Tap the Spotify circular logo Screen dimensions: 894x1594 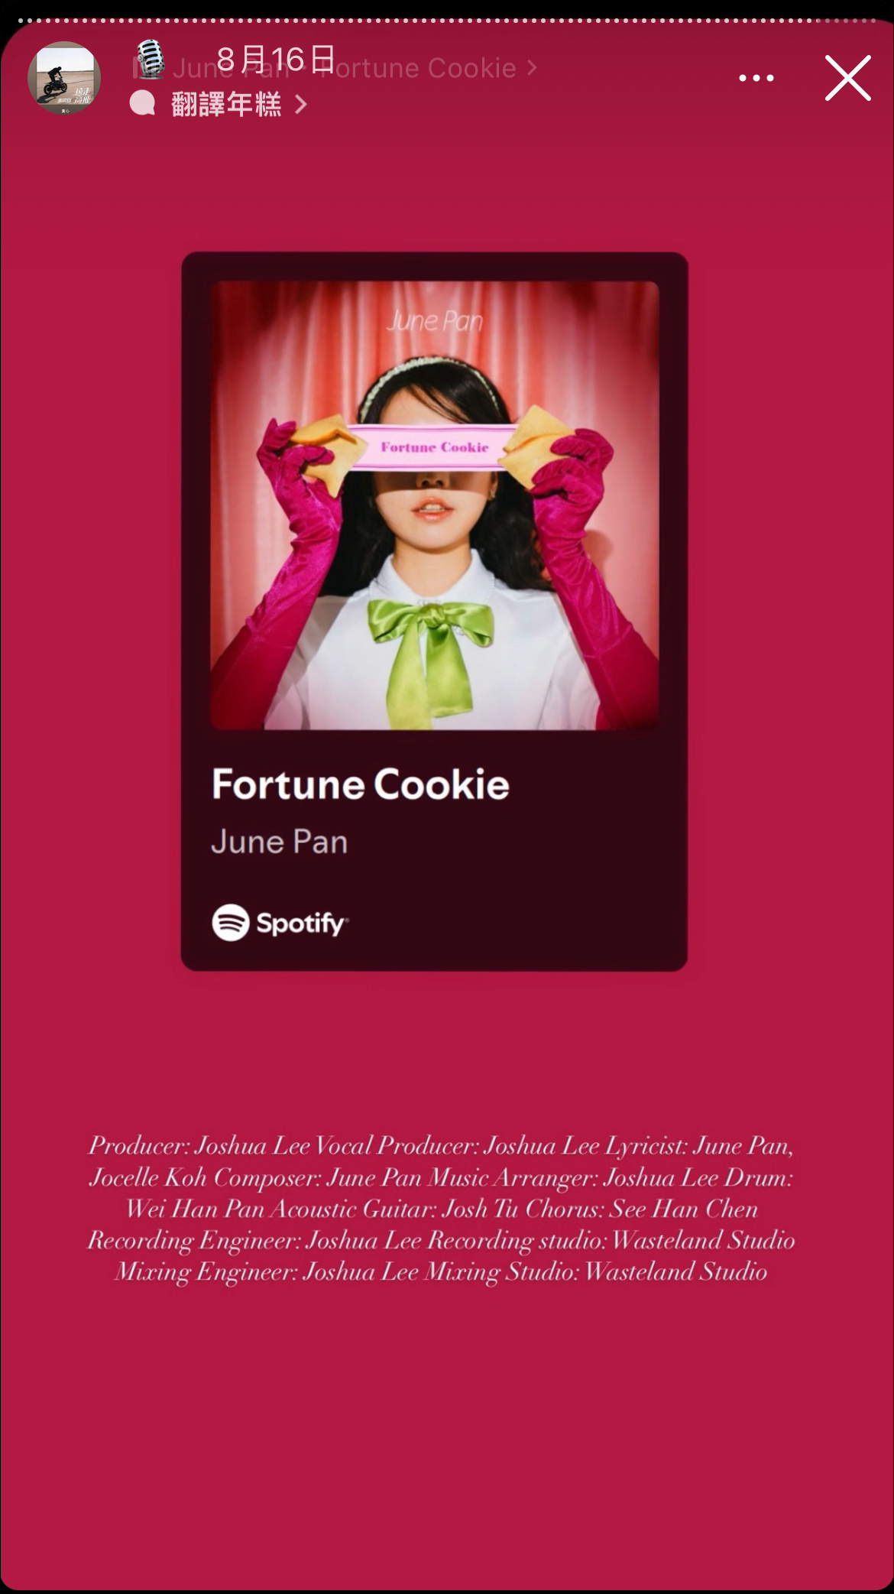coord(231,922)
